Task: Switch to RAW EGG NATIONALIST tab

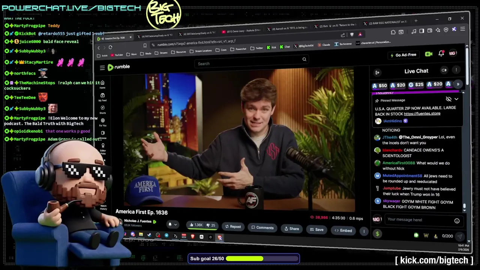Action: 385,22
